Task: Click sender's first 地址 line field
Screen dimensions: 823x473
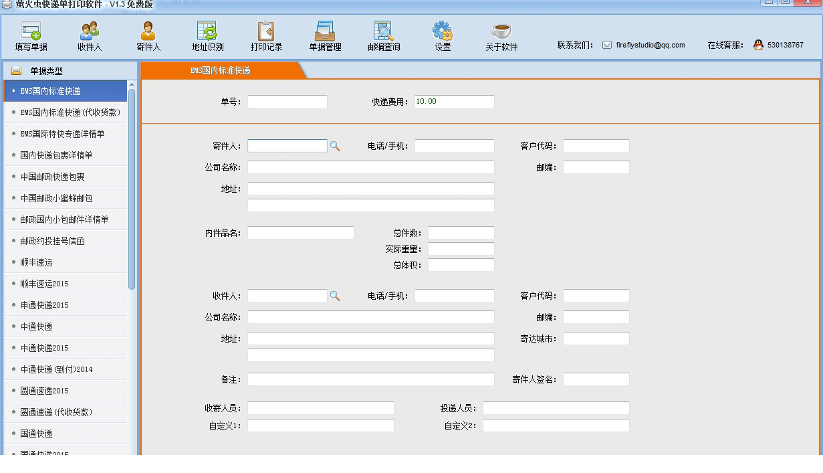Action: pyautogui.click(x=371, y=189)
